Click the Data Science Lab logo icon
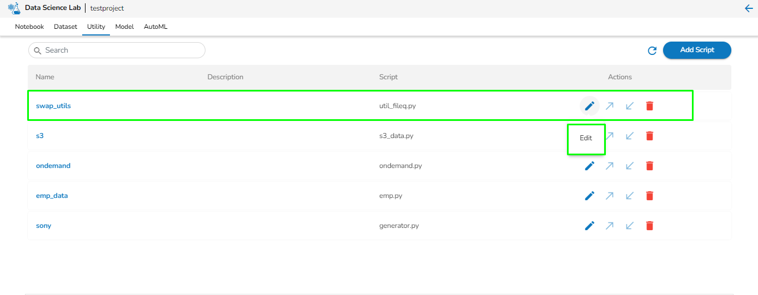This screenshot has width=758, height=295. pos(14,8)
